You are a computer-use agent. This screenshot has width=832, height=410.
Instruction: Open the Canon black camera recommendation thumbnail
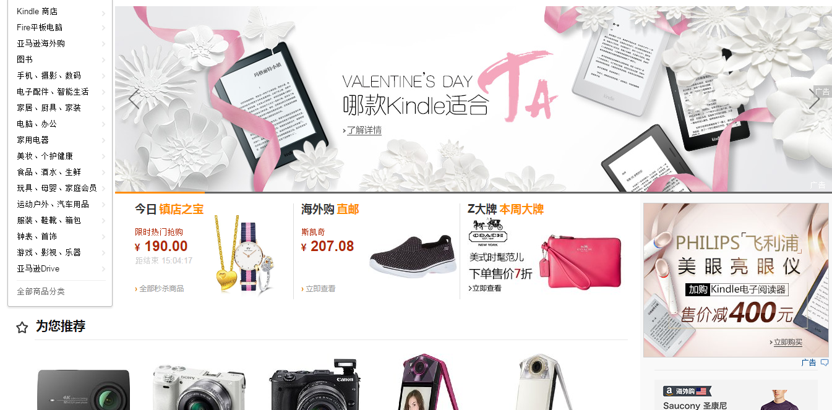314,385
